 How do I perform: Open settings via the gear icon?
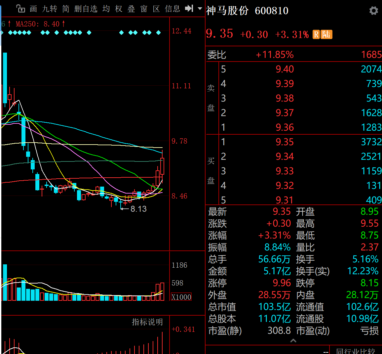(x=373, y=11)
